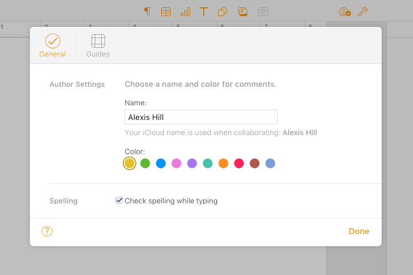This screenshot has width=413, height=275.
Task: Choose the green author color swatch
Action: (145, 163)
